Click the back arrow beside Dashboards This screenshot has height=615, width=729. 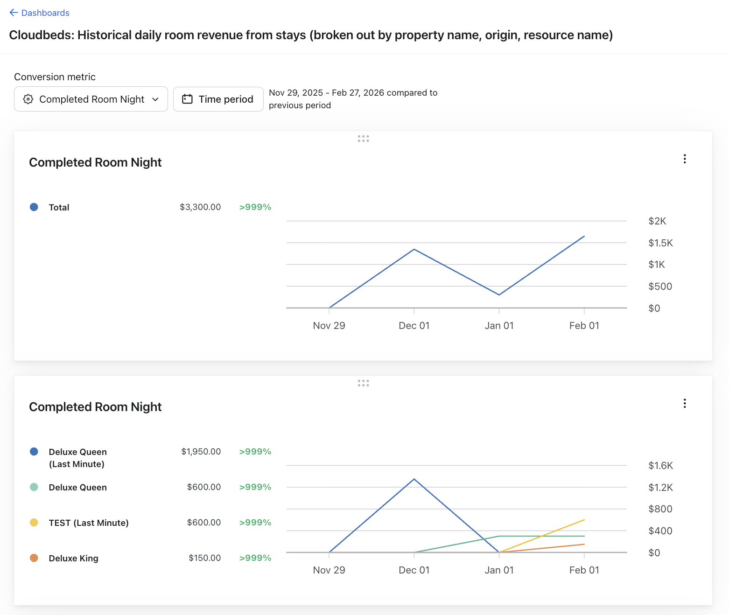(x=14, y=13)
